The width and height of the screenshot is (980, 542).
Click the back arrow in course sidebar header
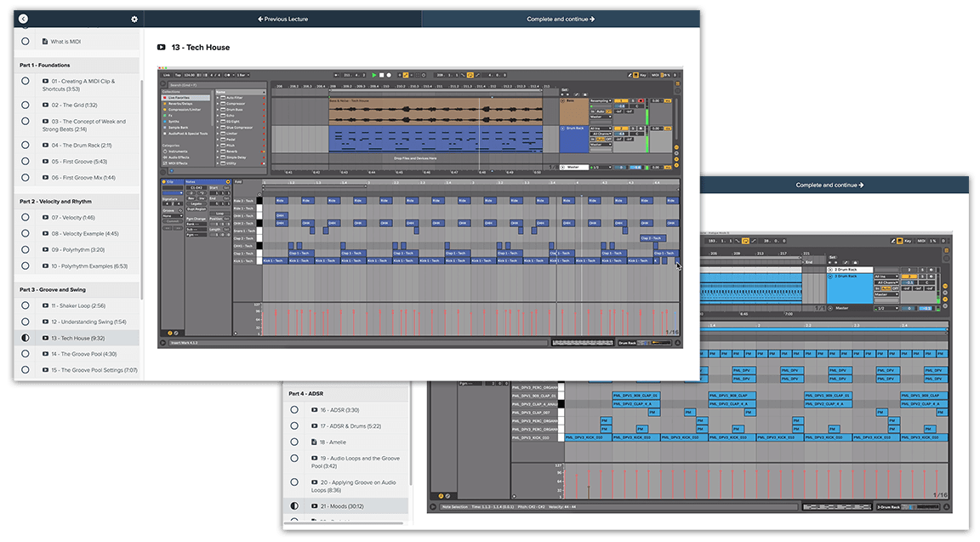click(x=23, y=19)
